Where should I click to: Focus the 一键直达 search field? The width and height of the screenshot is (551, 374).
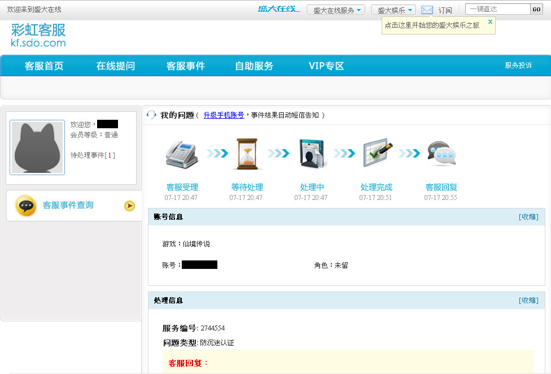pos(498,9)
